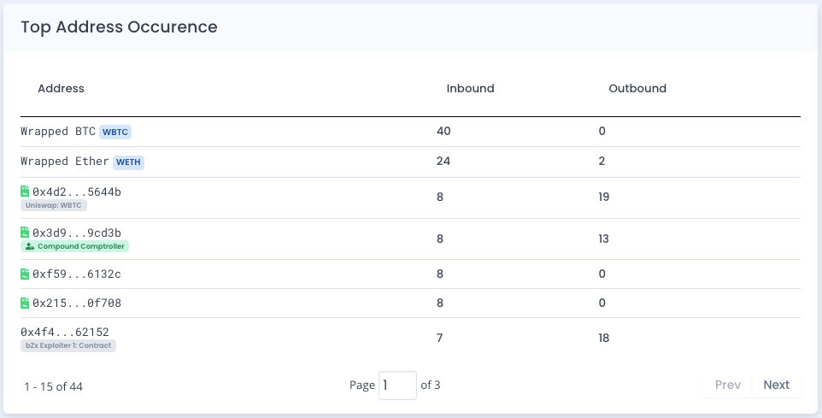
Task: Click the WBTC token badge
Action: point(115,132)
